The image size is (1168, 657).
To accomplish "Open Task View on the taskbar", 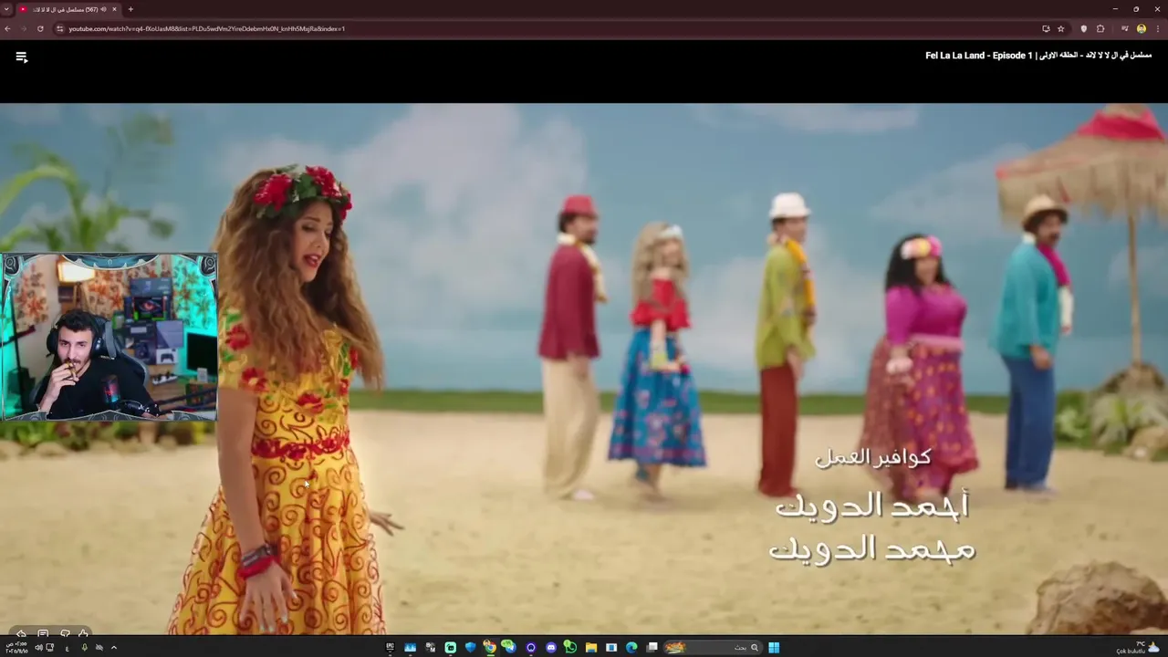I will [652, 648].
